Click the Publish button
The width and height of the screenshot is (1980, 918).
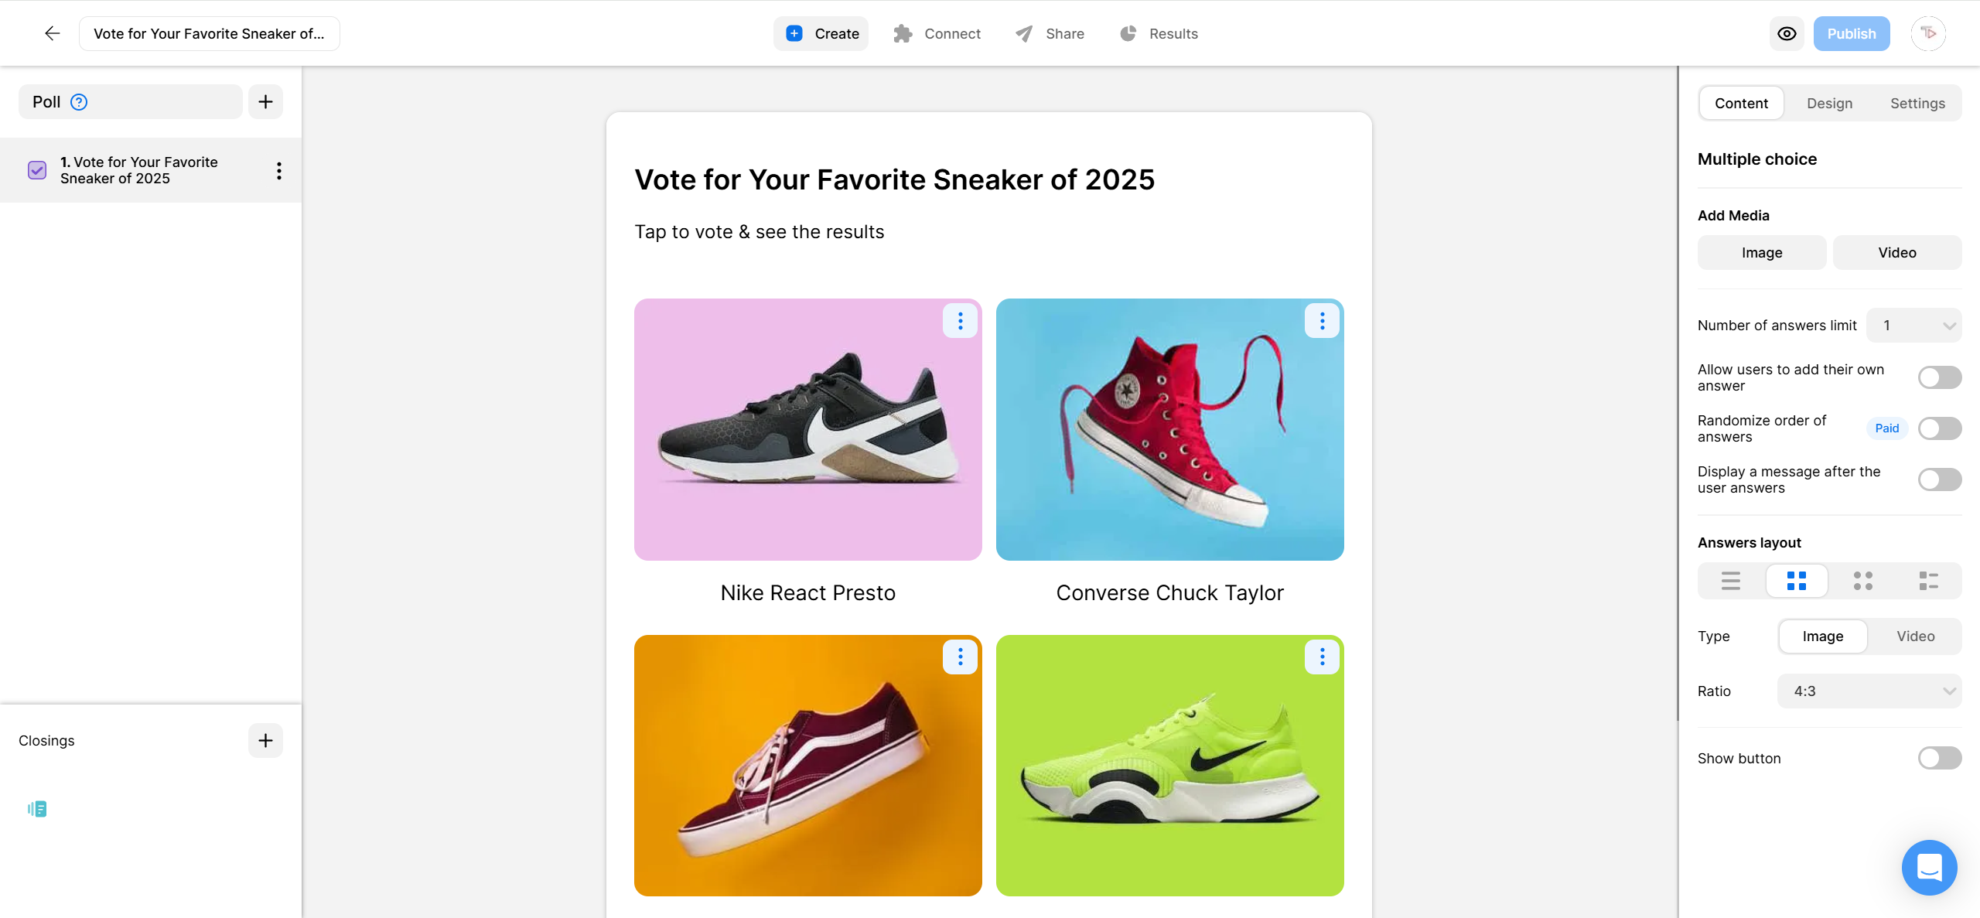[1852, 33]
